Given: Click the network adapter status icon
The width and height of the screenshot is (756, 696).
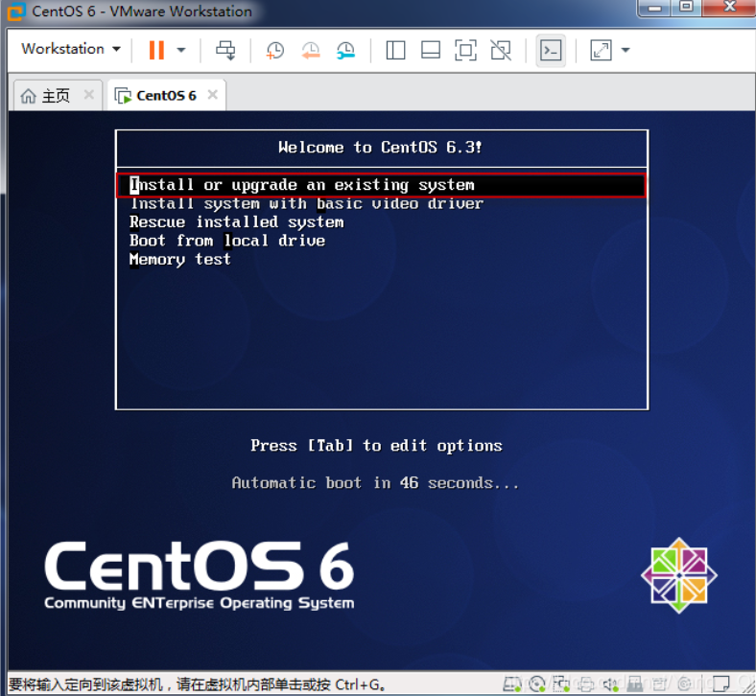Looking at the screenshot, I should 561,684.
